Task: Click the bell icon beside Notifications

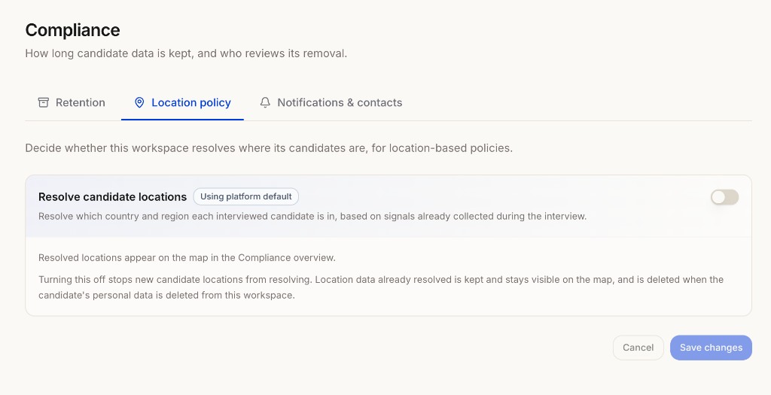Action: click(265, 102)
